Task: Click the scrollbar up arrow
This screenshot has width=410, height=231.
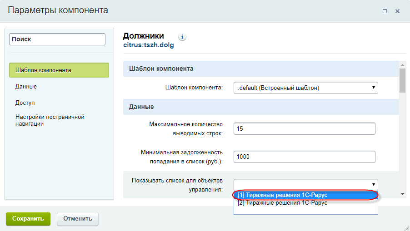Action: coord(402,65)
